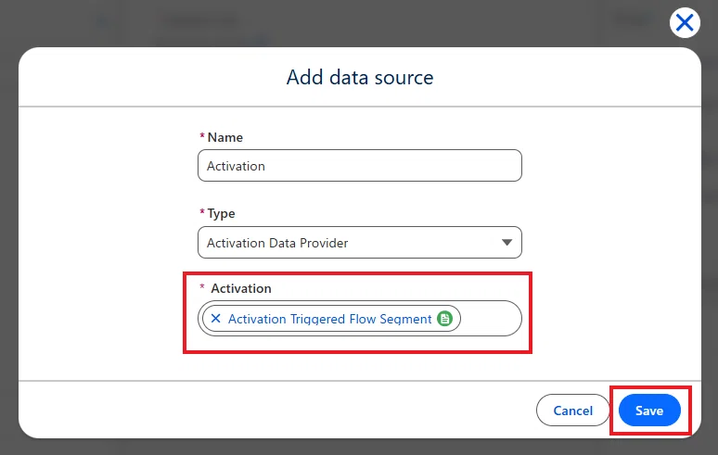Screen dimensions: 718x455
Task: Close the Add data source dialog
Action: tap(685, 22)
